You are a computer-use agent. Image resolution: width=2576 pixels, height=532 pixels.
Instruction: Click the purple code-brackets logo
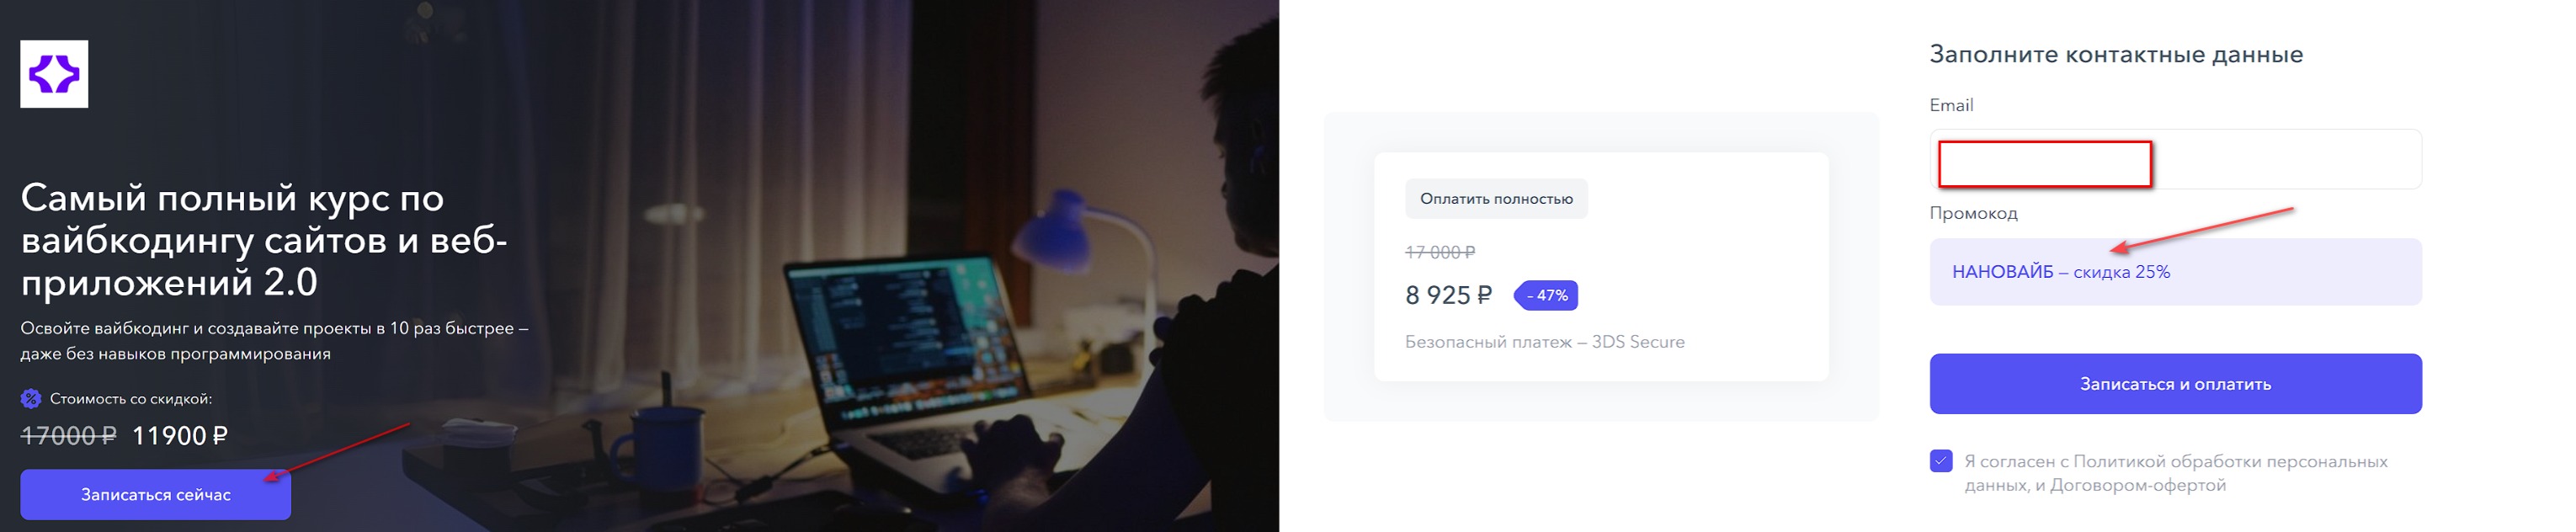coord(54,74)
